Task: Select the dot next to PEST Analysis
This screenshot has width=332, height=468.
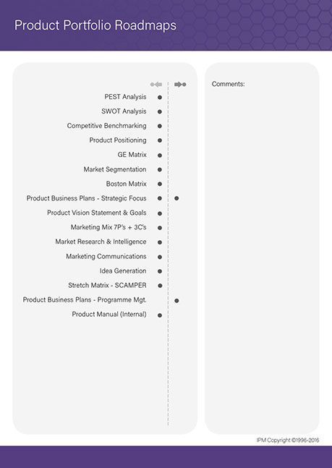Action: 160,98
